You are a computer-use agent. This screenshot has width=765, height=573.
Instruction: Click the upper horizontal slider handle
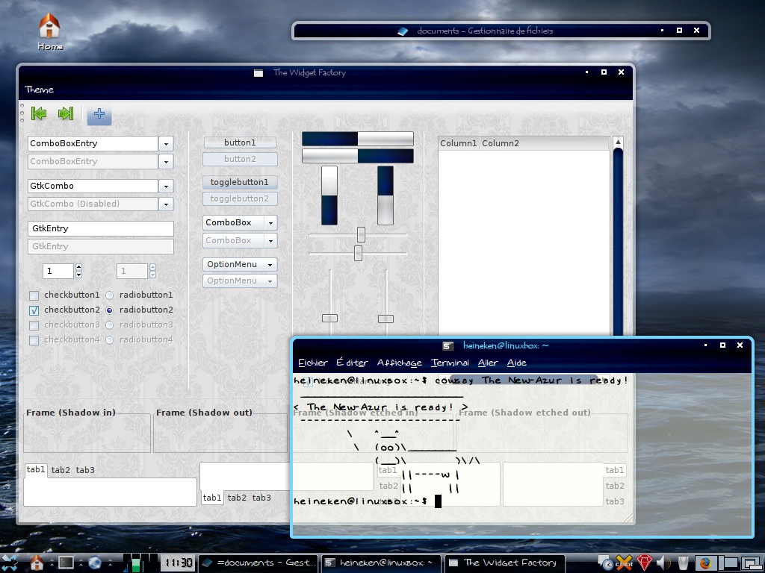pyautogui.click(x=361, y=235)
